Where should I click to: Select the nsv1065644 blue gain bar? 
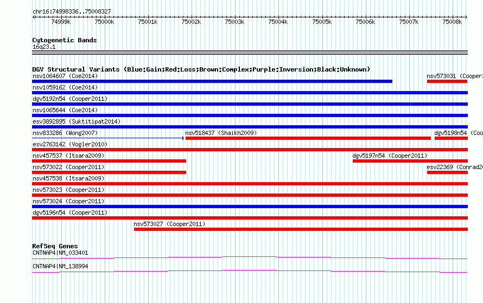pyautogui.click(x=250, y=115)
